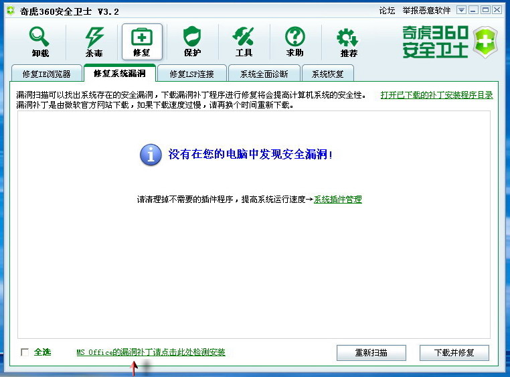Toggle the 全选 select-all checkbox
This screenshot has height=377, width=510.
(x=24, y=352)
